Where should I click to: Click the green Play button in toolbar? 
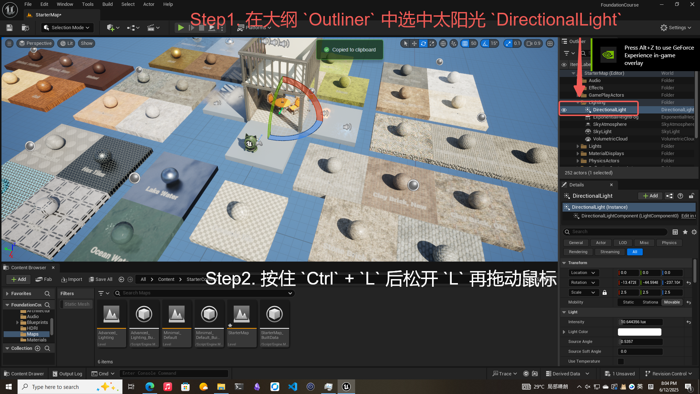coord(180,28)
